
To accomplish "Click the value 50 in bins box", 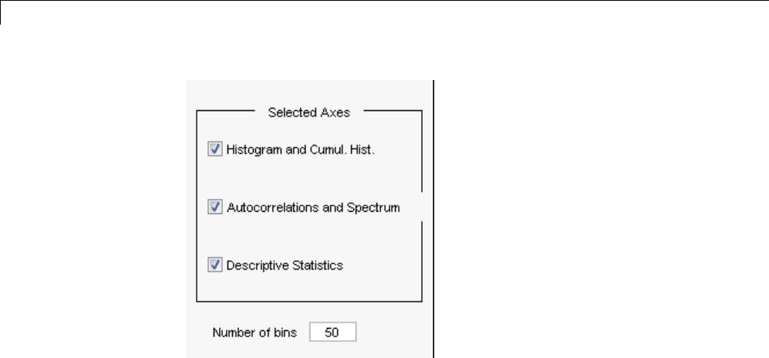I will click(332, 333).
